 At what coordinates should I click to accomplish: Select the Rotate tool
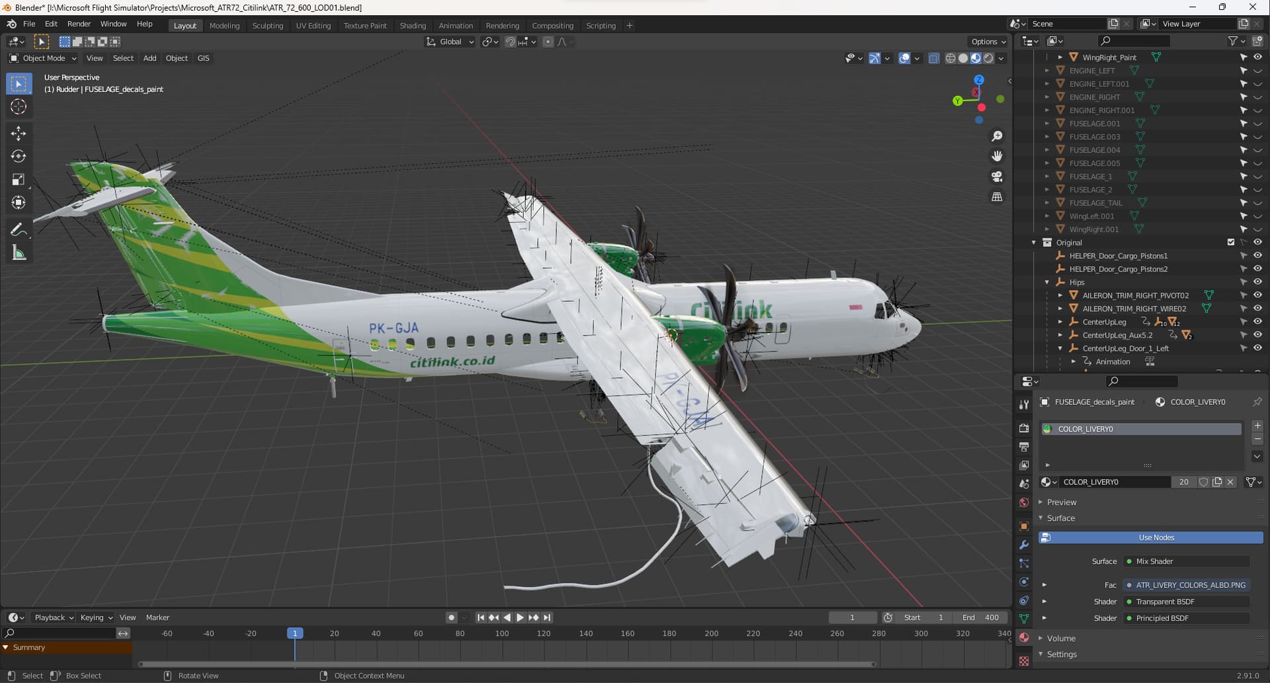(19, 156)
